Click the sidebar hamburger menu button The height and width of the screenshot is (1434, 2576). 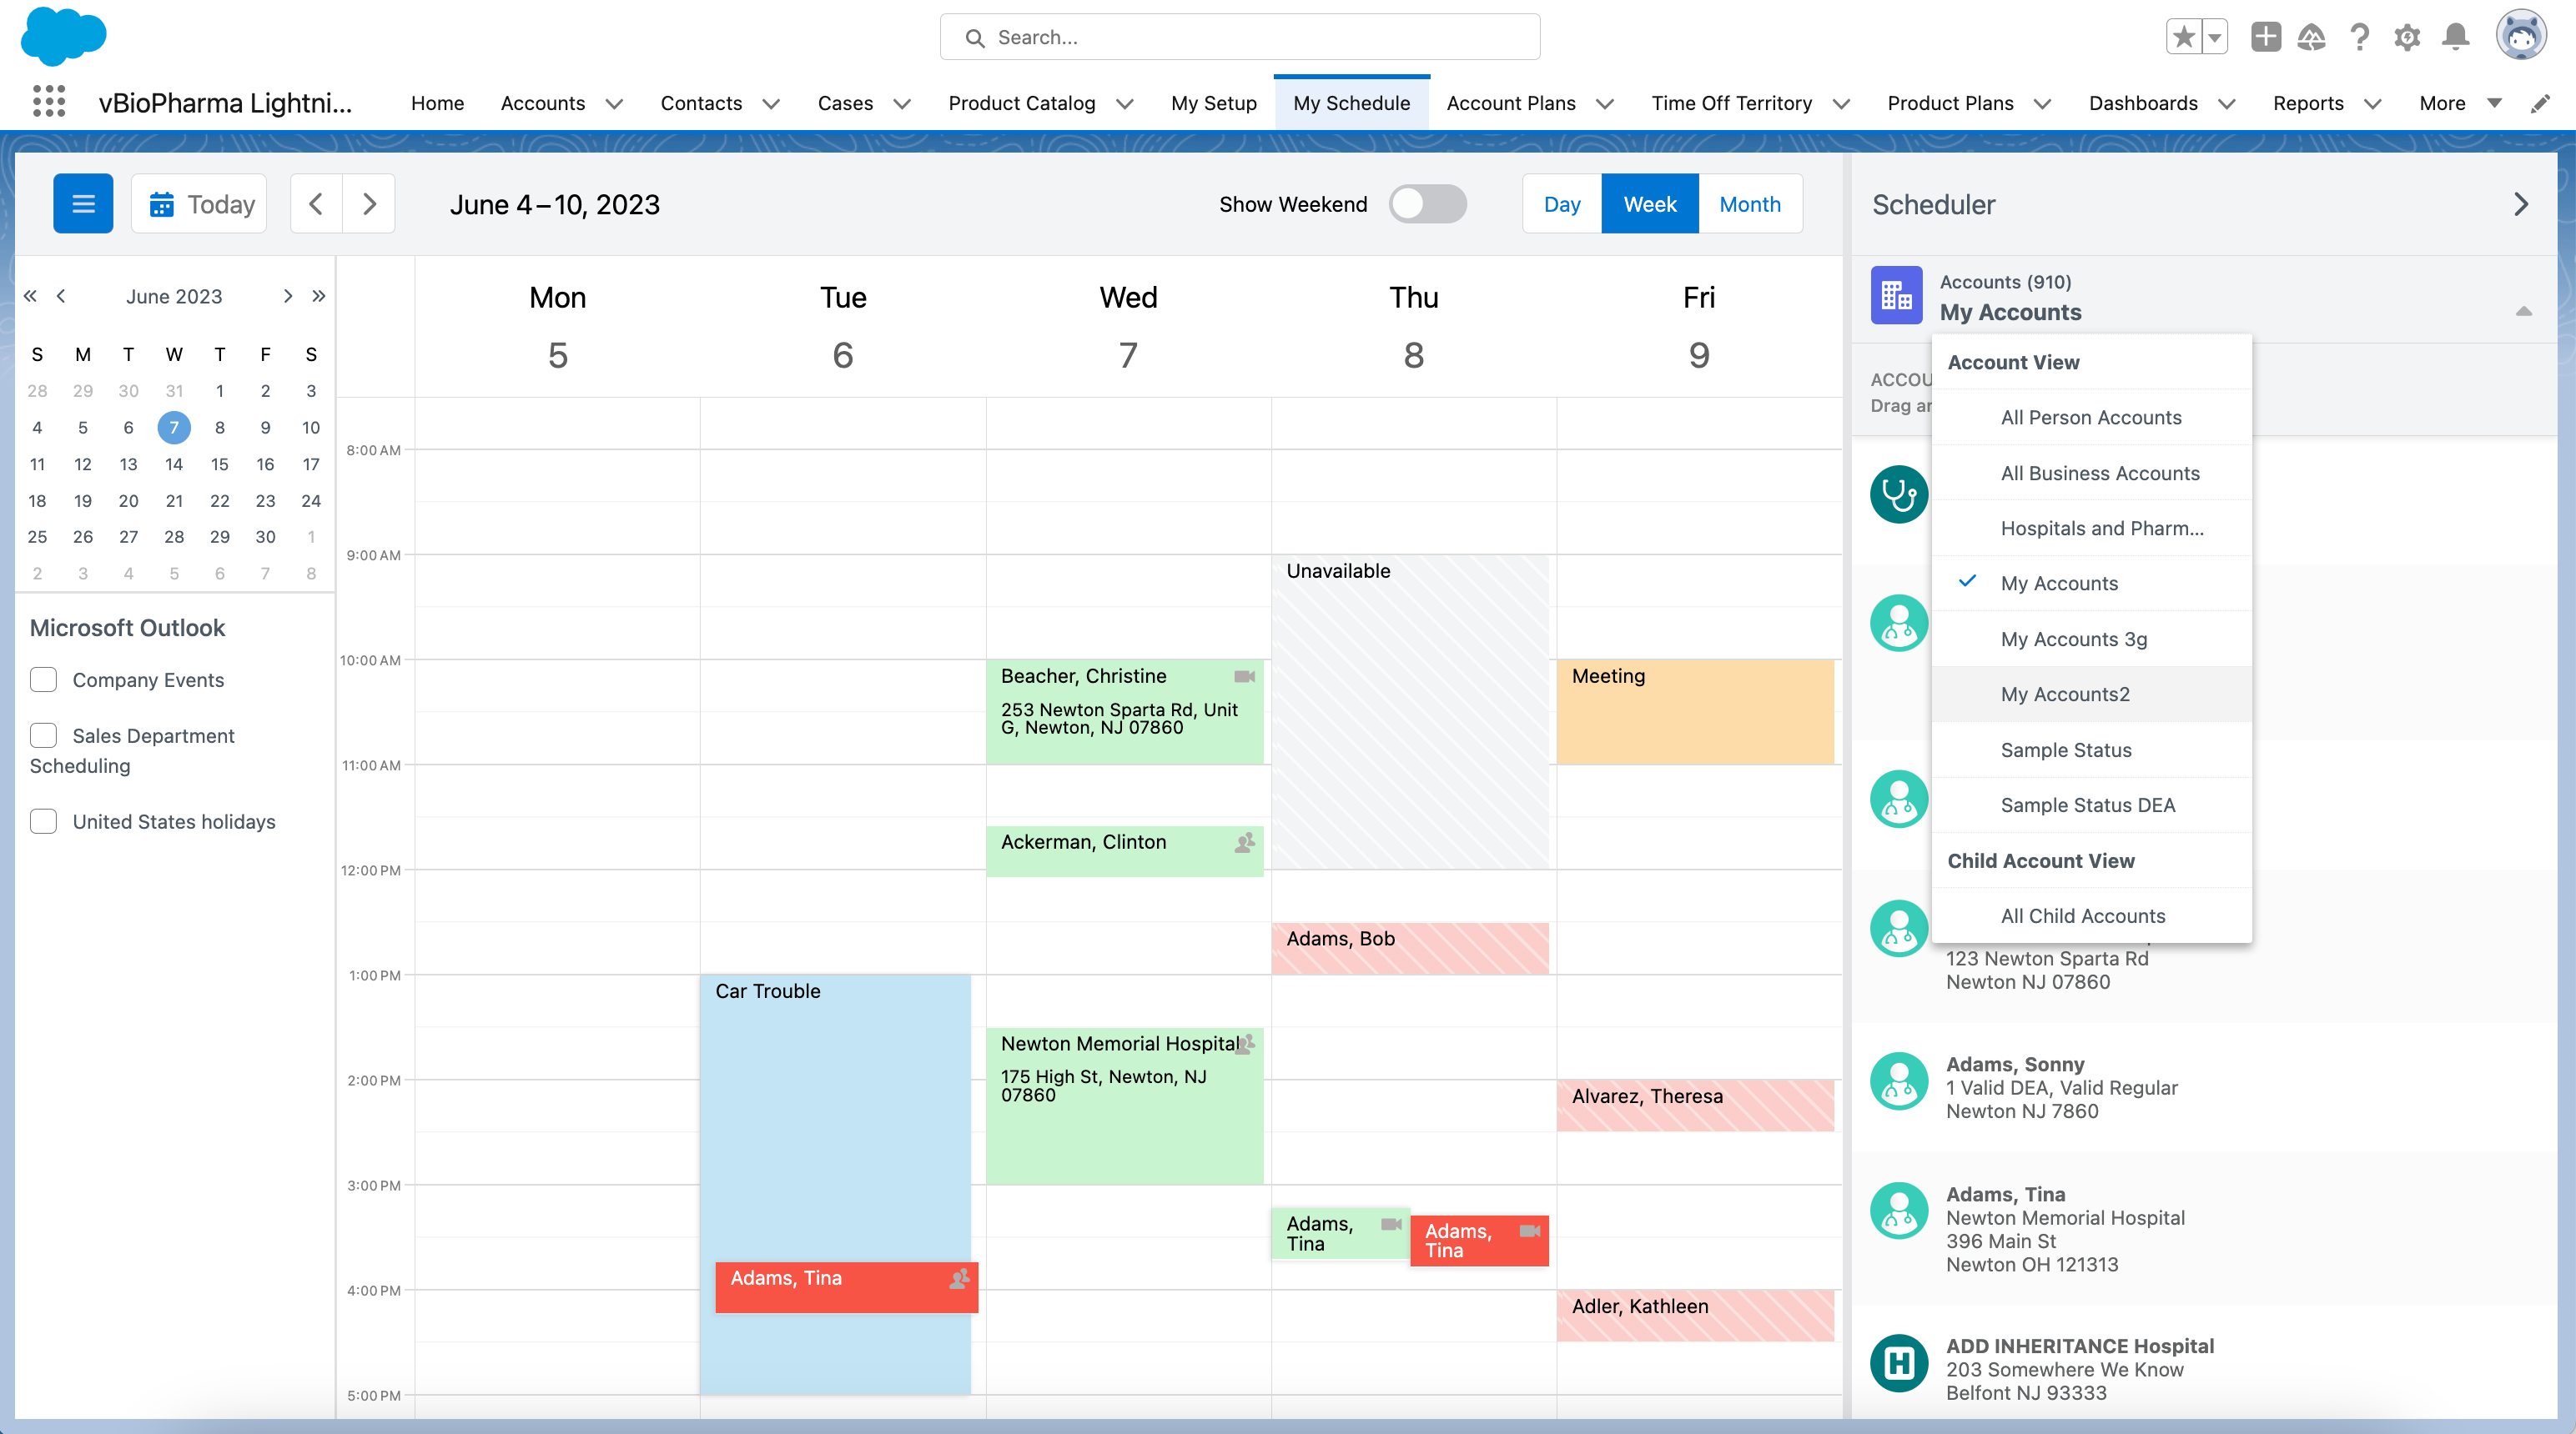click(x=83, y=204)
